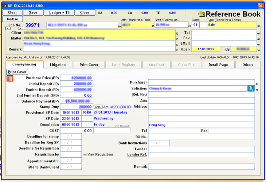Switch to the Litigation tab
Screen dimensions: 266x182
point(58,65)
